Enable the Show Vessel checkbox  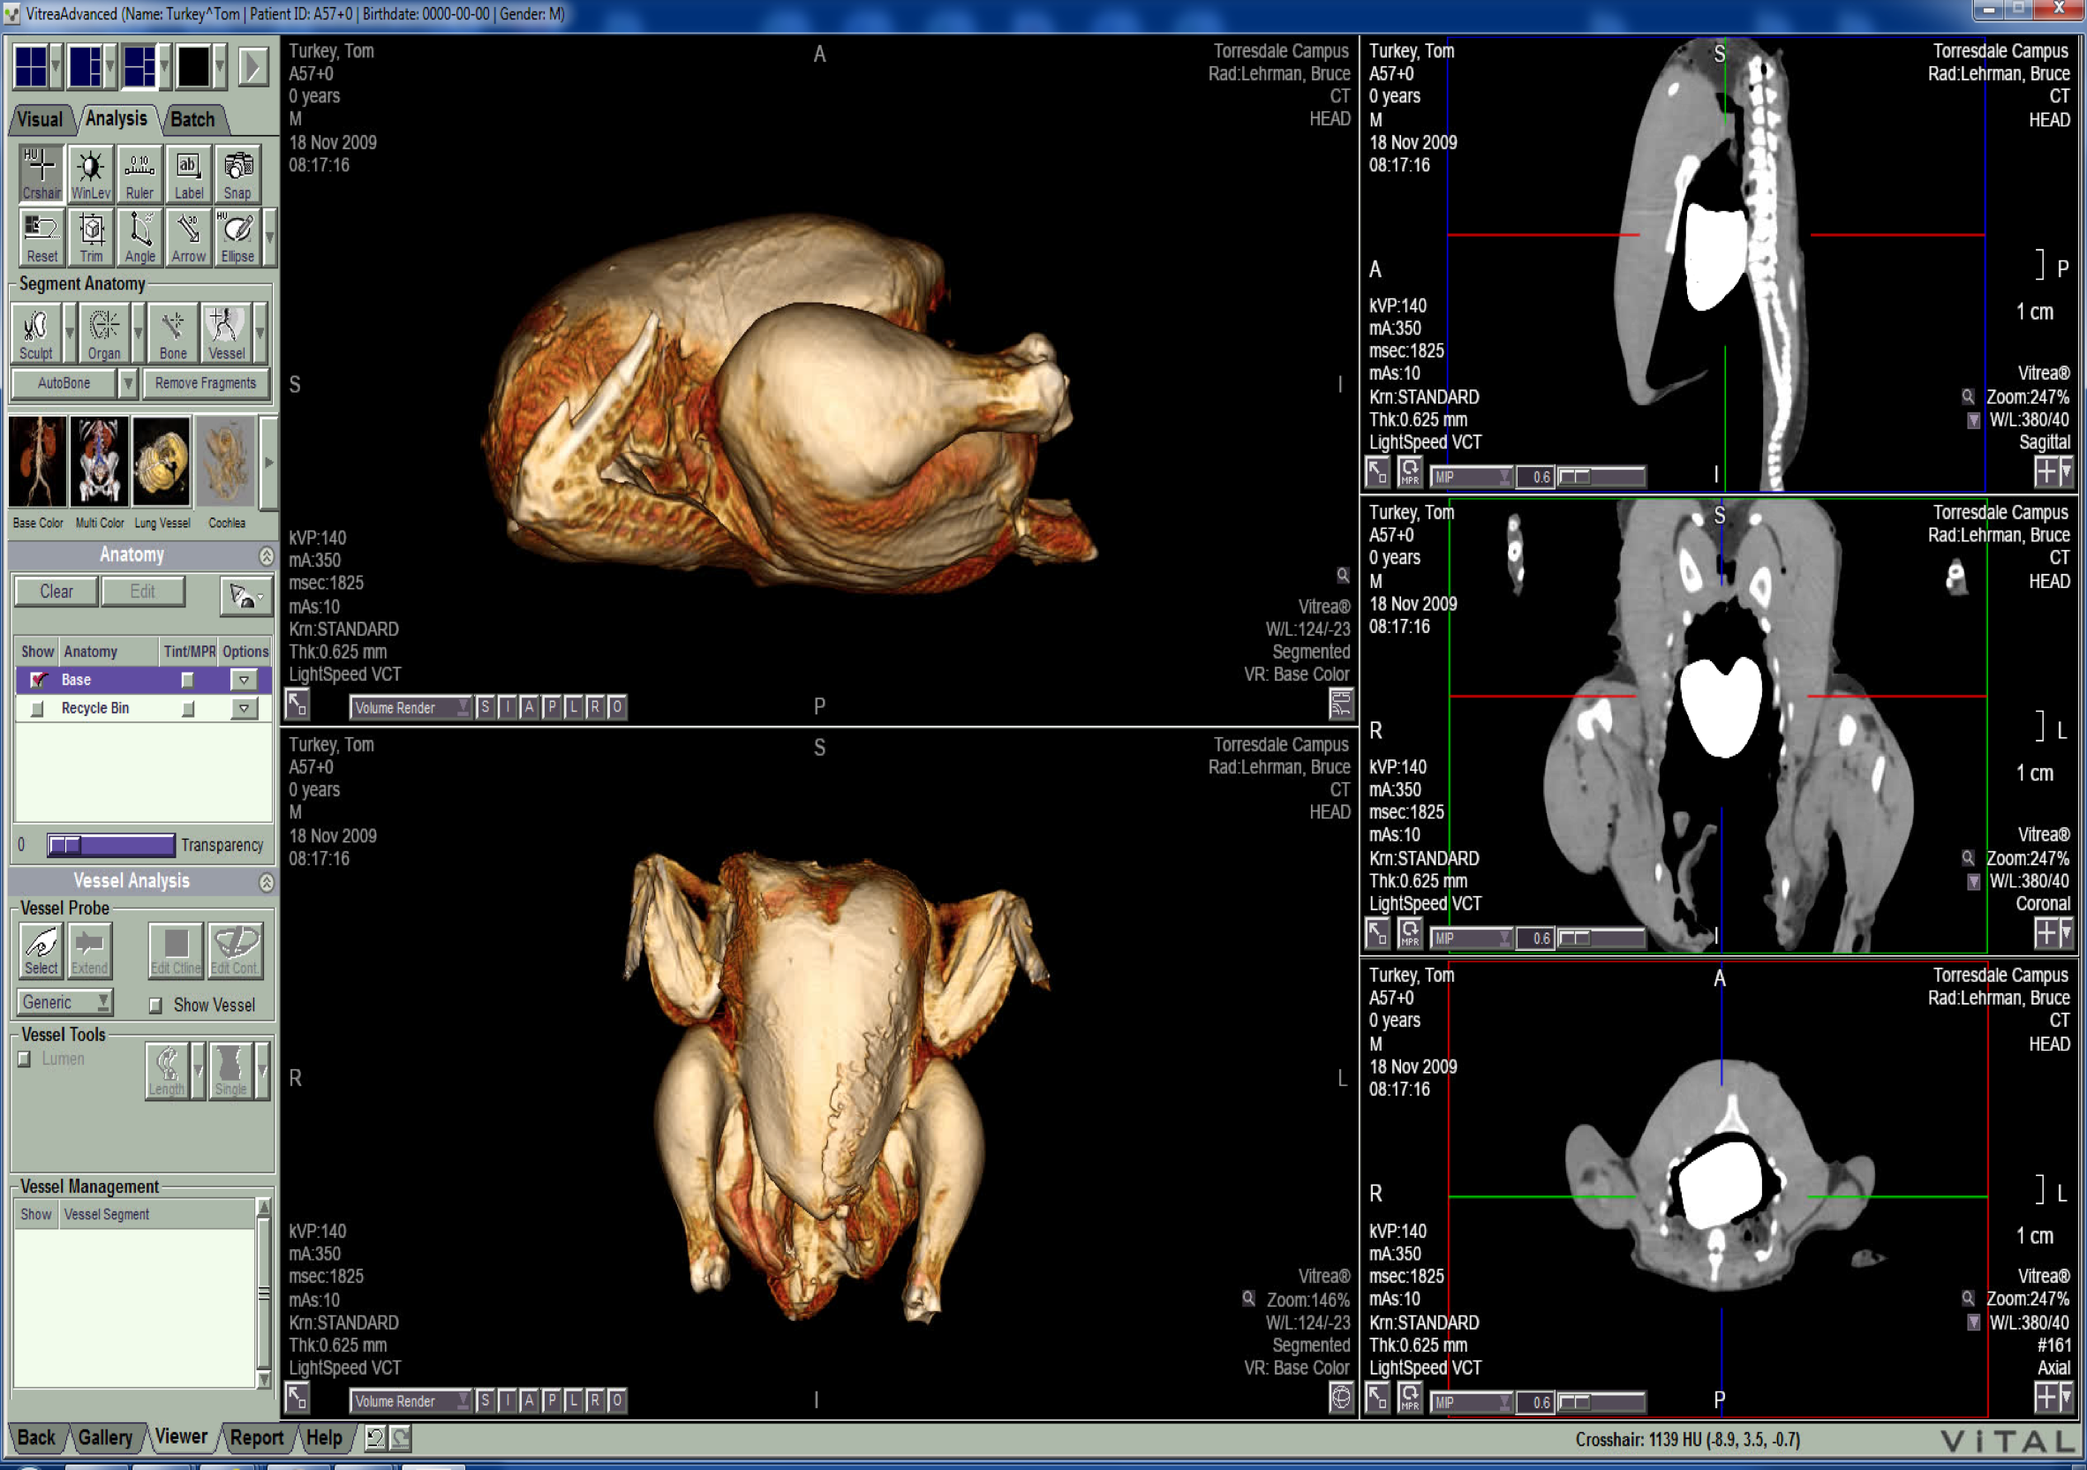(155, 1005)
